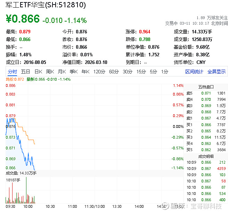Select the 60分 interval tab
Viewport: 228px width, 213px height.
coord(114,72)
